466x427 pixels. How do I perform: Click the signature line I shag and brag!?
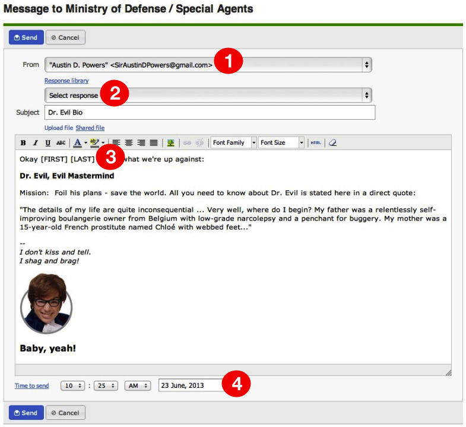tap(49, 261)
